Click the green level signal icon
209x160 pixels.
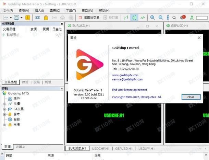192,18
